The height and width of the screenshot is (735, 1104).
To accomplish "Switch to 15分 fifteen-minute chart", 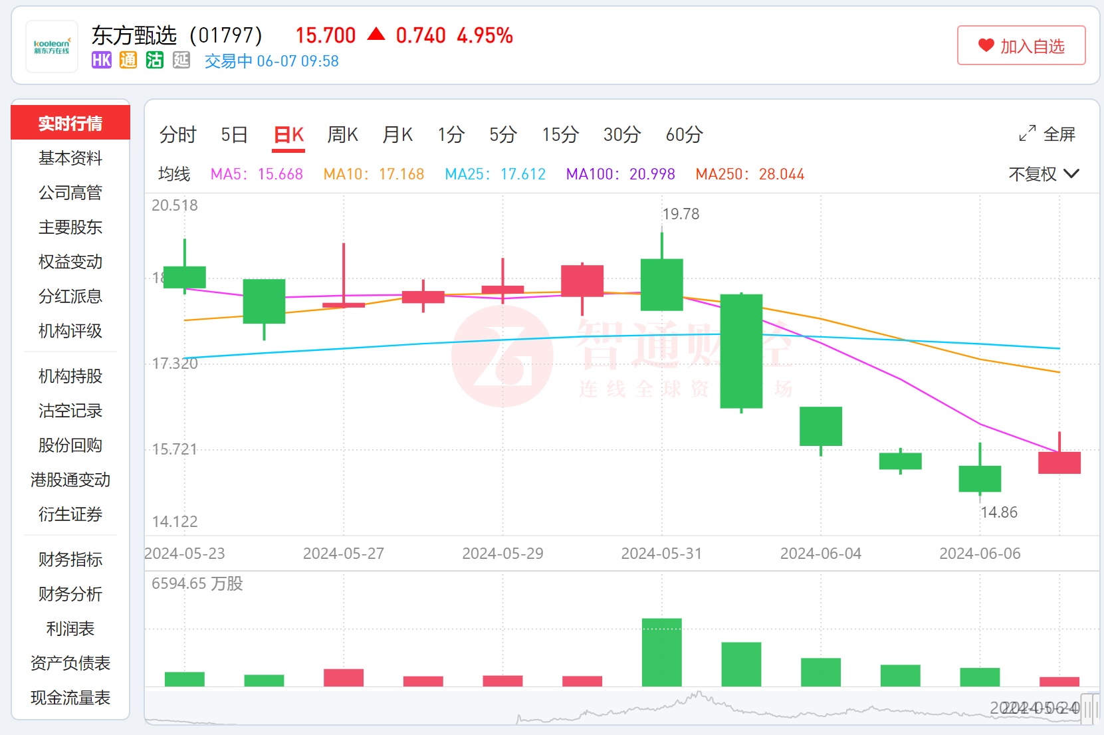I will (x=560, y=135).
